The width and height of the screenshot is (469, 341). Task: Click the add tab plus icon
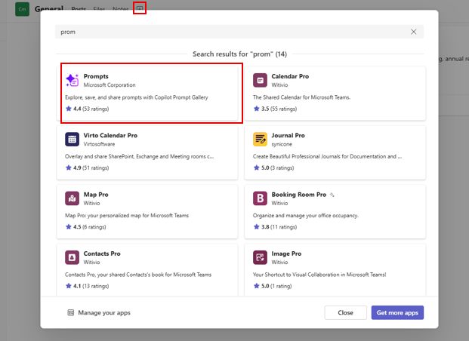click(140, 8)
